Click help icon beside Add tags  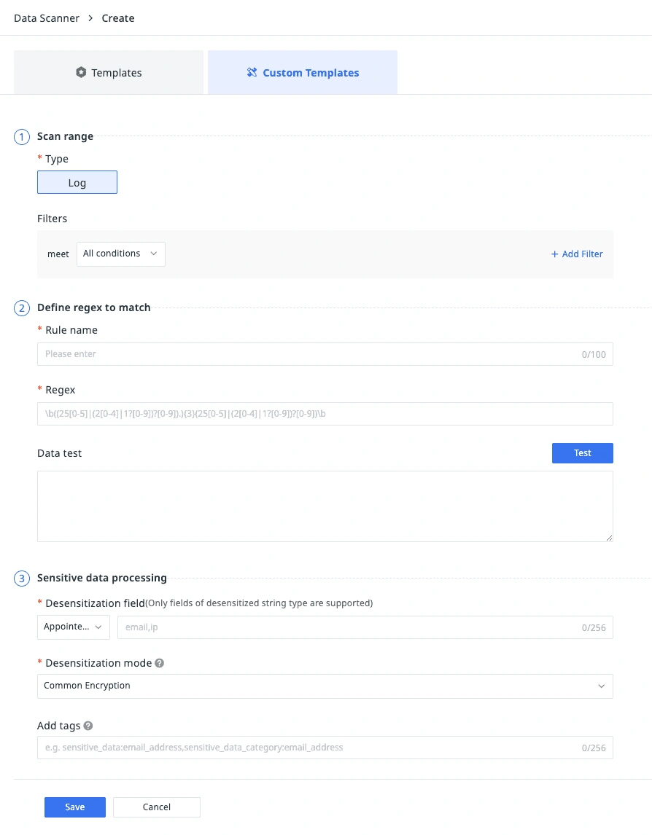[88, 726]
